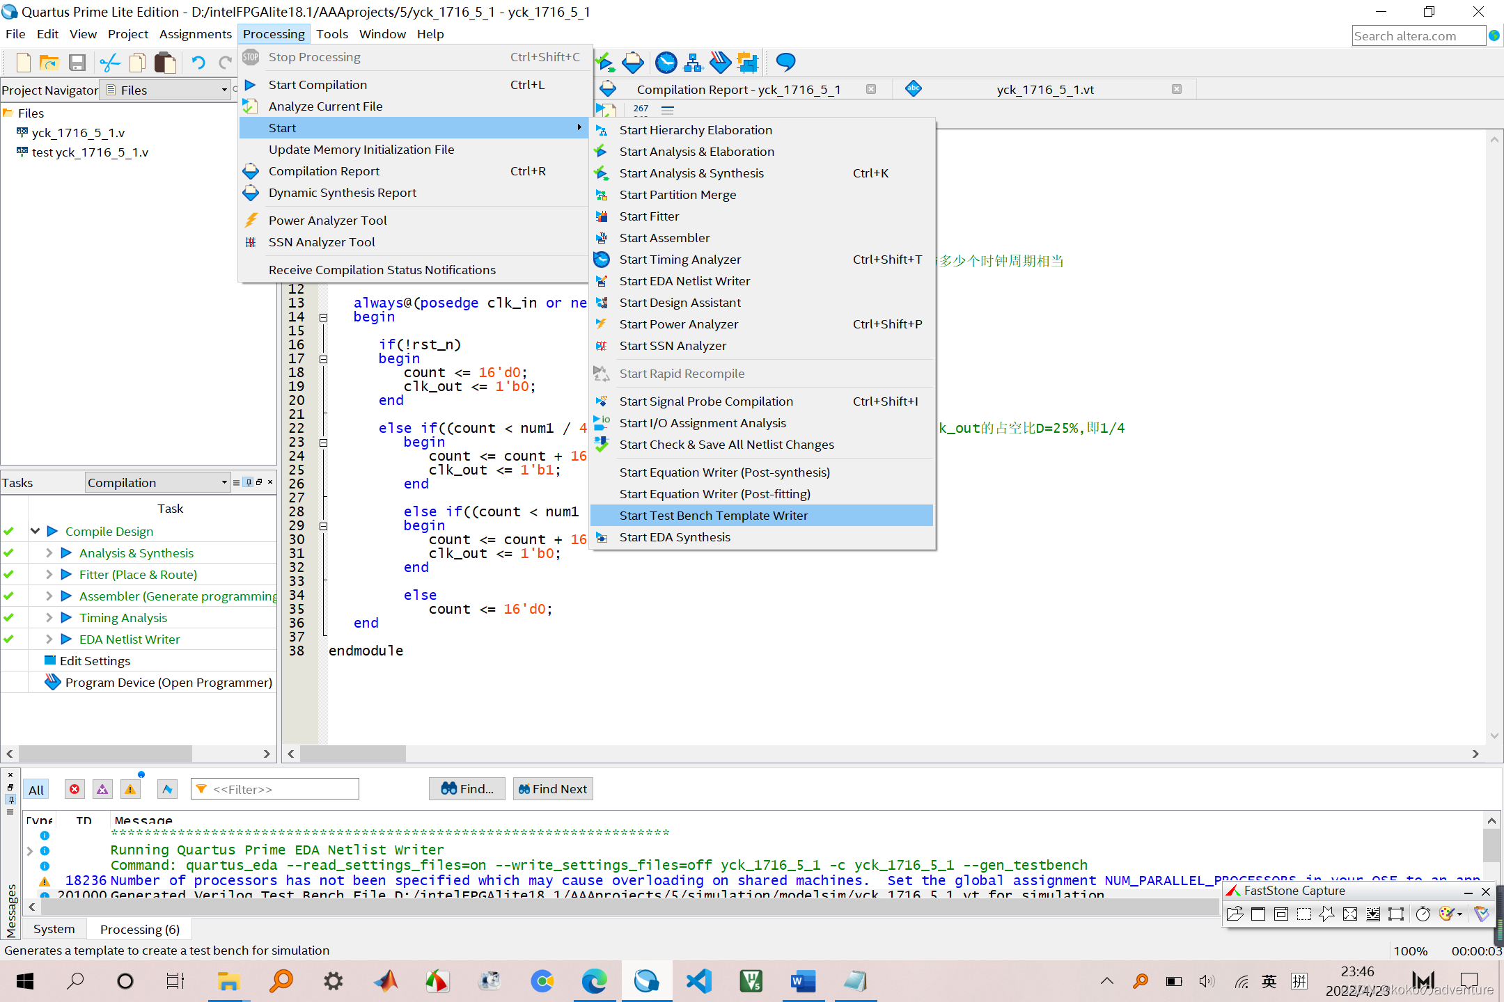1504x1002 pixels.
Task: Choose Start Timing Analyzer submenu item
Action: (x=761, y=259)
